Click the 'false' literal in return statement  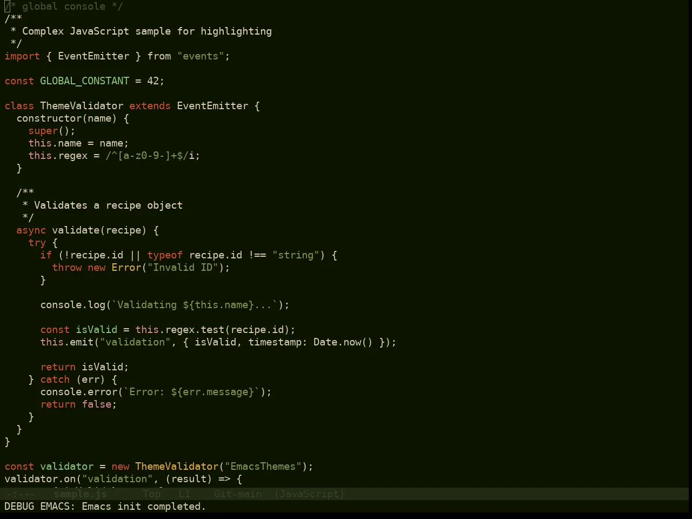(96, 404)
